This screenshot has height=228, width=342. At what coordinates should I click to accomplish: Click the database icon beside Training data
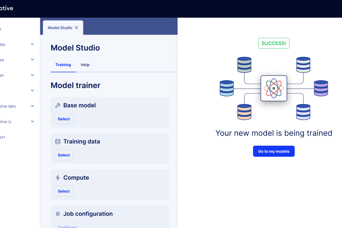(x=57, y=141)
